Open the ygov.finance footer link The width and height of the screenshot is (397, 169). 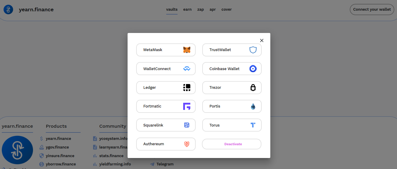57,147
